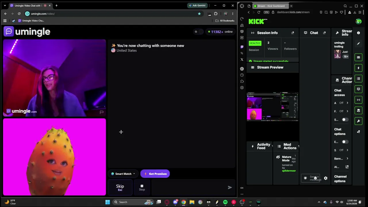Open the emoji picker in Kick chat
Viewport: 368px width, 207px height.
(x=315, y=178)
